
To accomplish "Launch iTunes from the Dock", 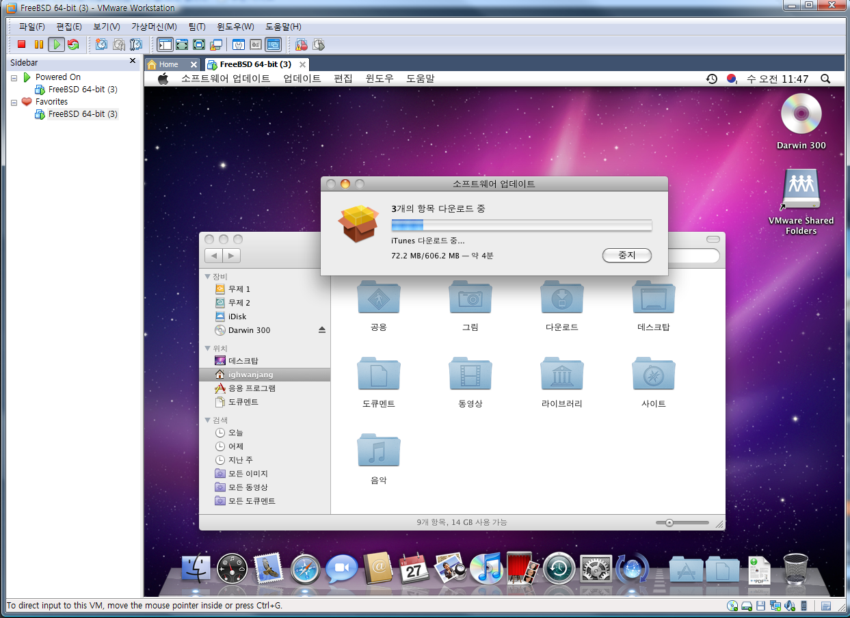I will point(486,569).
